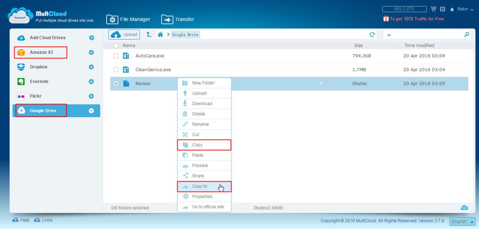
Task: Click the search magnifier icon
Action: tap(467, 35)
